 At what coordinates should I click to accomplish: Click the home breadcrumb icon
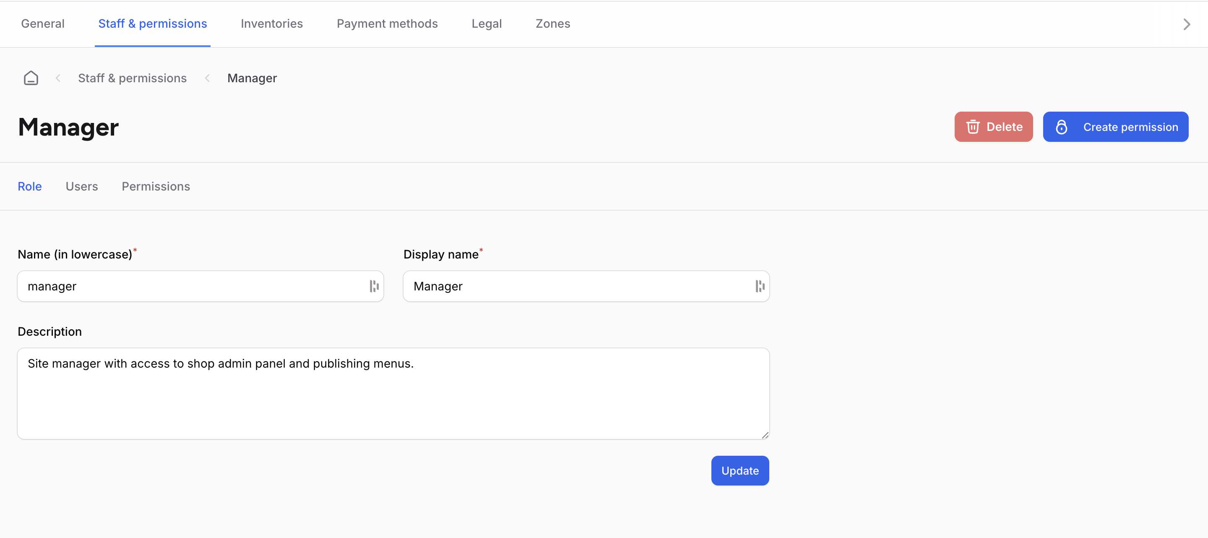coord(31,78)
